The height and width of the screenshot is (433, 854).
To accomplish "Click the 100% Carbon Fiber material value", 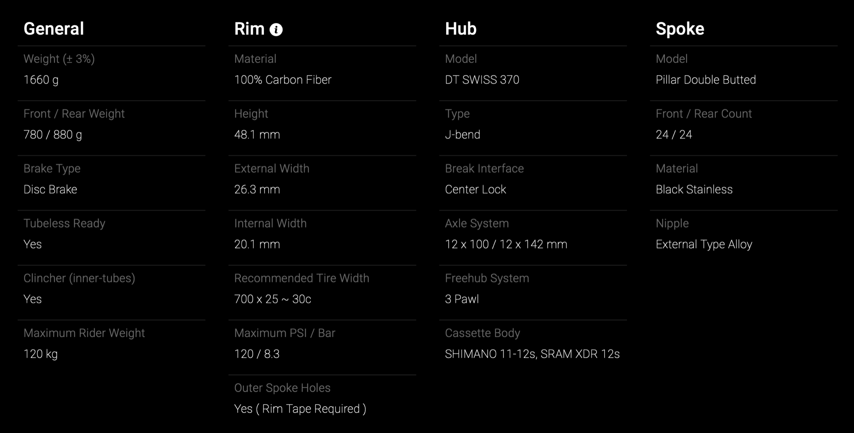I will click(x=283, y=80).
